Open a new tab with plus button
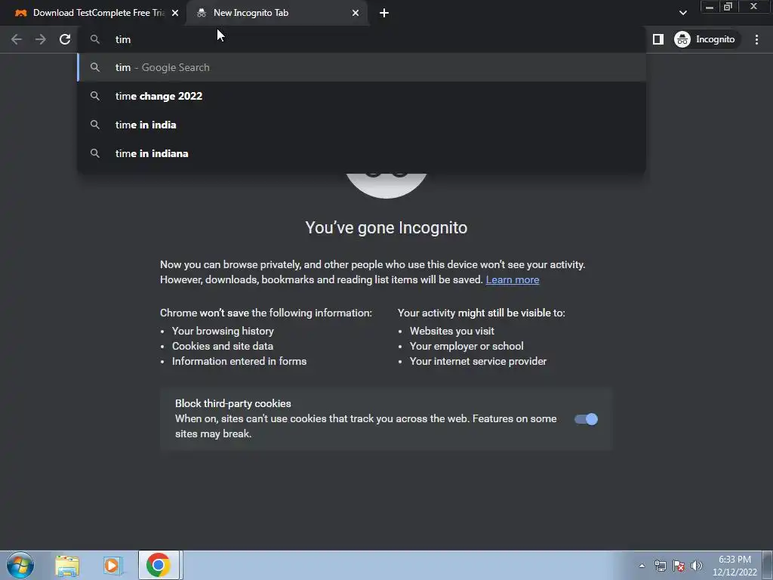The image size is (773, 580). tap(384, 13)
